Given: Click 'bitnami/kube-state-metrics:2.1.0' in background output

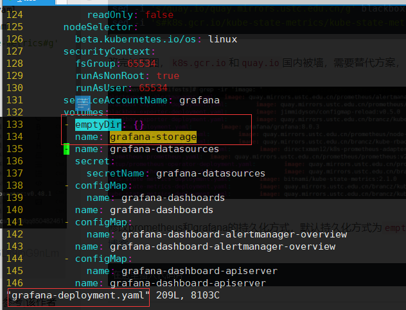Looking at the screenshot, I should (x=340, y=179).
